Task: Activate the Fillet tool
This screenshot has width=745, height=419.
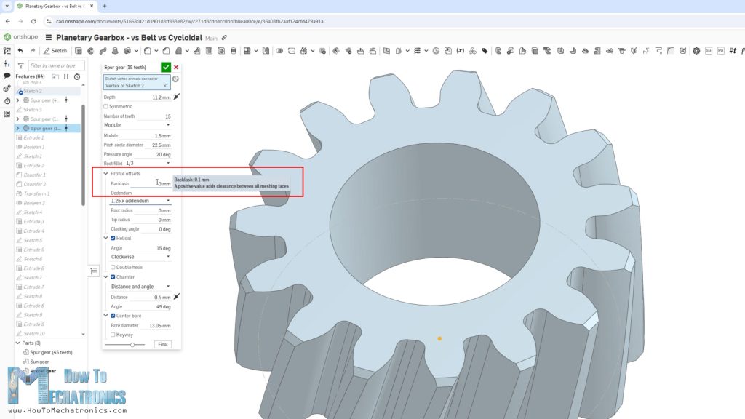Action: (x=147, y=50)
